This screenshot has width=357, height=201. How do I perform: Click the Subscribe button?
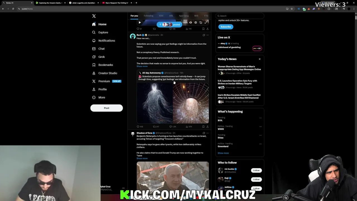226,27
